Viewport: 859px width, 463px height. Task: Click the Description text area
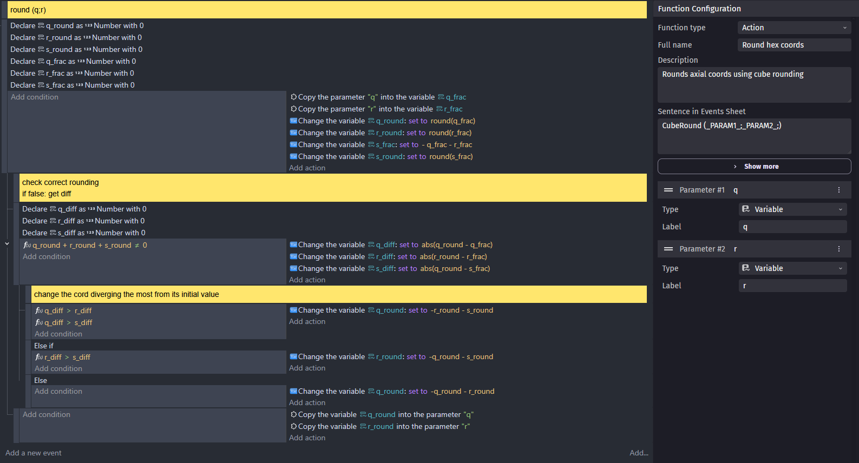click(754, 84)
